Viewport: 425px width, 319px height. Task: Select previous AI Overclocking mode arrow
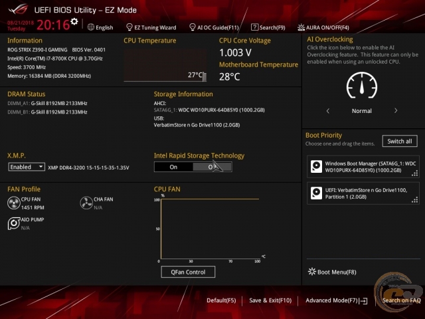328,111
